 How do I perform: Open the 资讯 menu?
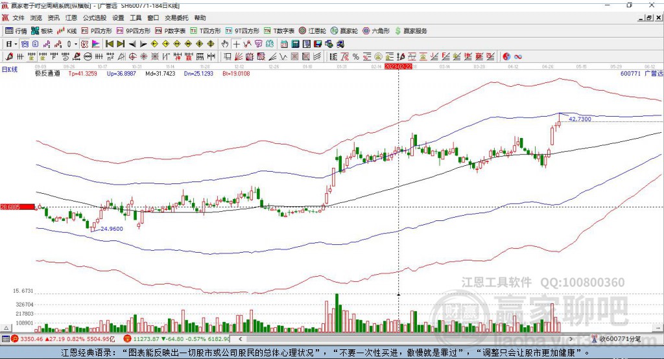53,17
